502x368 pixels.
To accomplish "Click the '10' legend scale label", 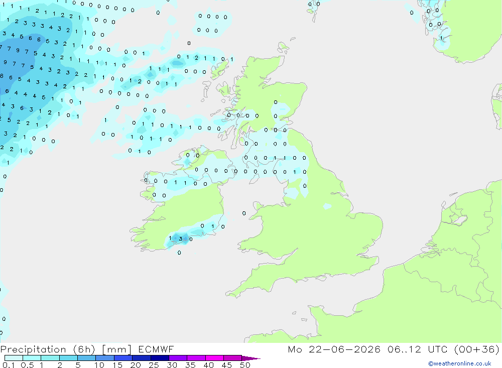I will click(99, 365).
